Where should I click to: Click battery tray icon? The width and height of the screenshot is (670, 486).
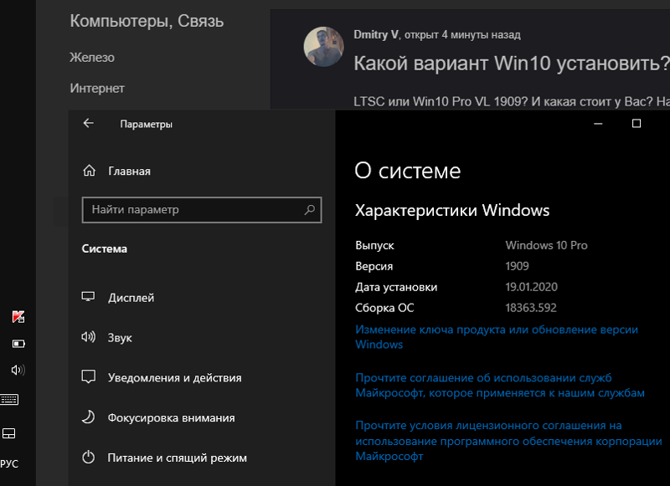(x=18, y=344)
